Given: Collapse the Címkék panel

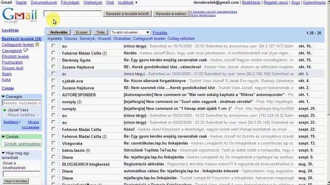Looking at the screenshot, I should 3,137.
